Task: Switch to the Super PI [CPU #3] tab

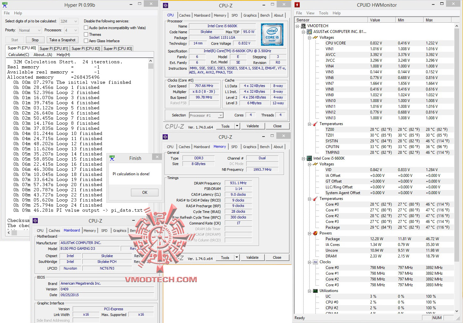Action: (x=118, y=49)
